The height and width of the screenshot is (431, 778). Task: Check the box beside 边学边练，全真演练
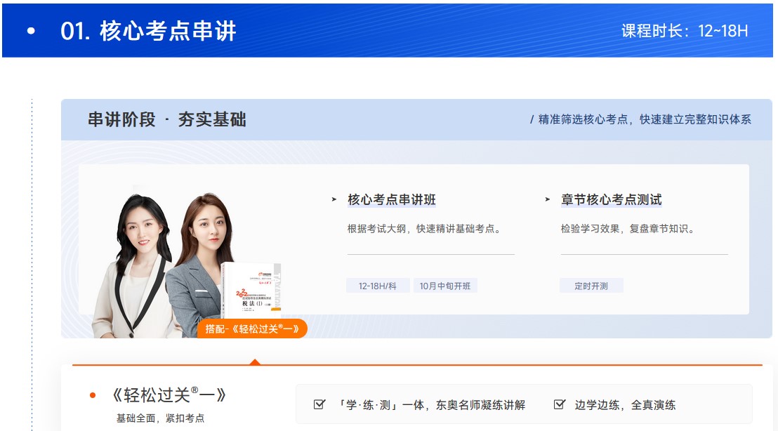point(558,403)
